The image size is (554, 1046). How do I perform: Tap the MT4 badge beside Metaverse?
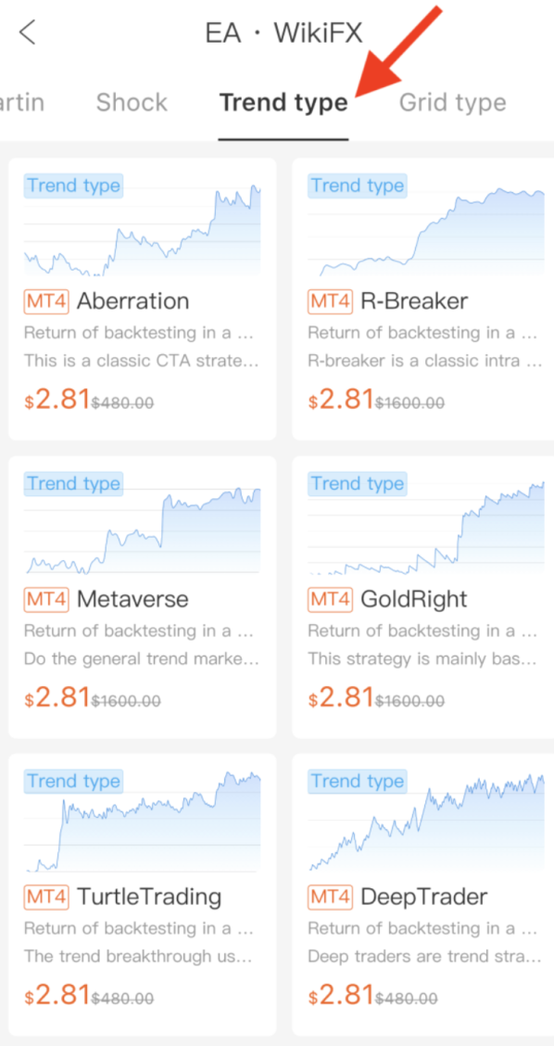pos(46,599)
